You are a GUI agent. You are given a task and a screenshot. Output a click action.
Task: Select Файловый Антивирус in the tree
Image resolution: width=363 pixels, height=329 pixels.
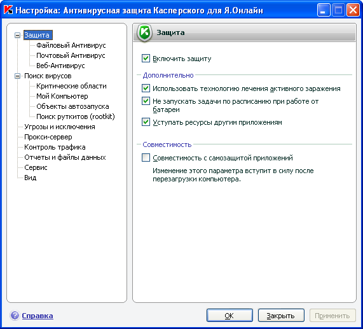tap(71, 45)
